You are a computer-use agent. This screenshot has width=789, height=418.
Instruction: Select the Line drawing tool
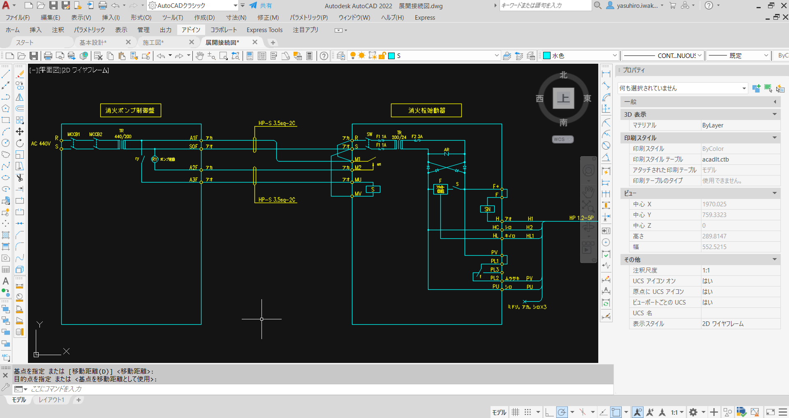6,74
